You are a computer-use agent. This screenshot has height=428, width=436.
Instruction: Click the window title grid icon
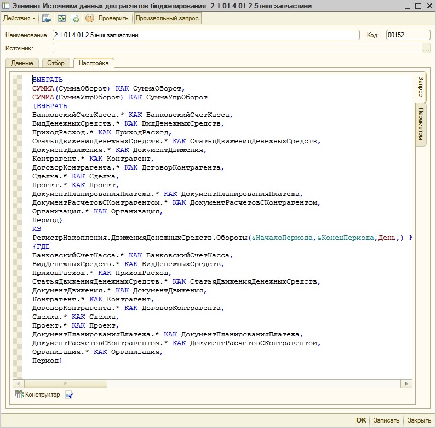coord(6,5)
